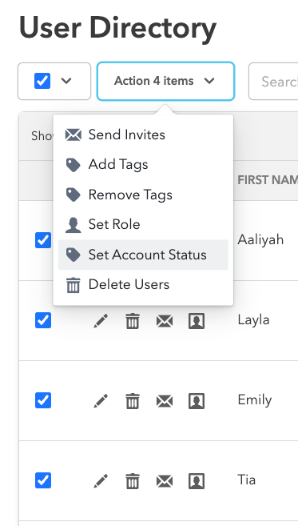
Task: Choose Add Tags from action menu
Action: point(143,165)
